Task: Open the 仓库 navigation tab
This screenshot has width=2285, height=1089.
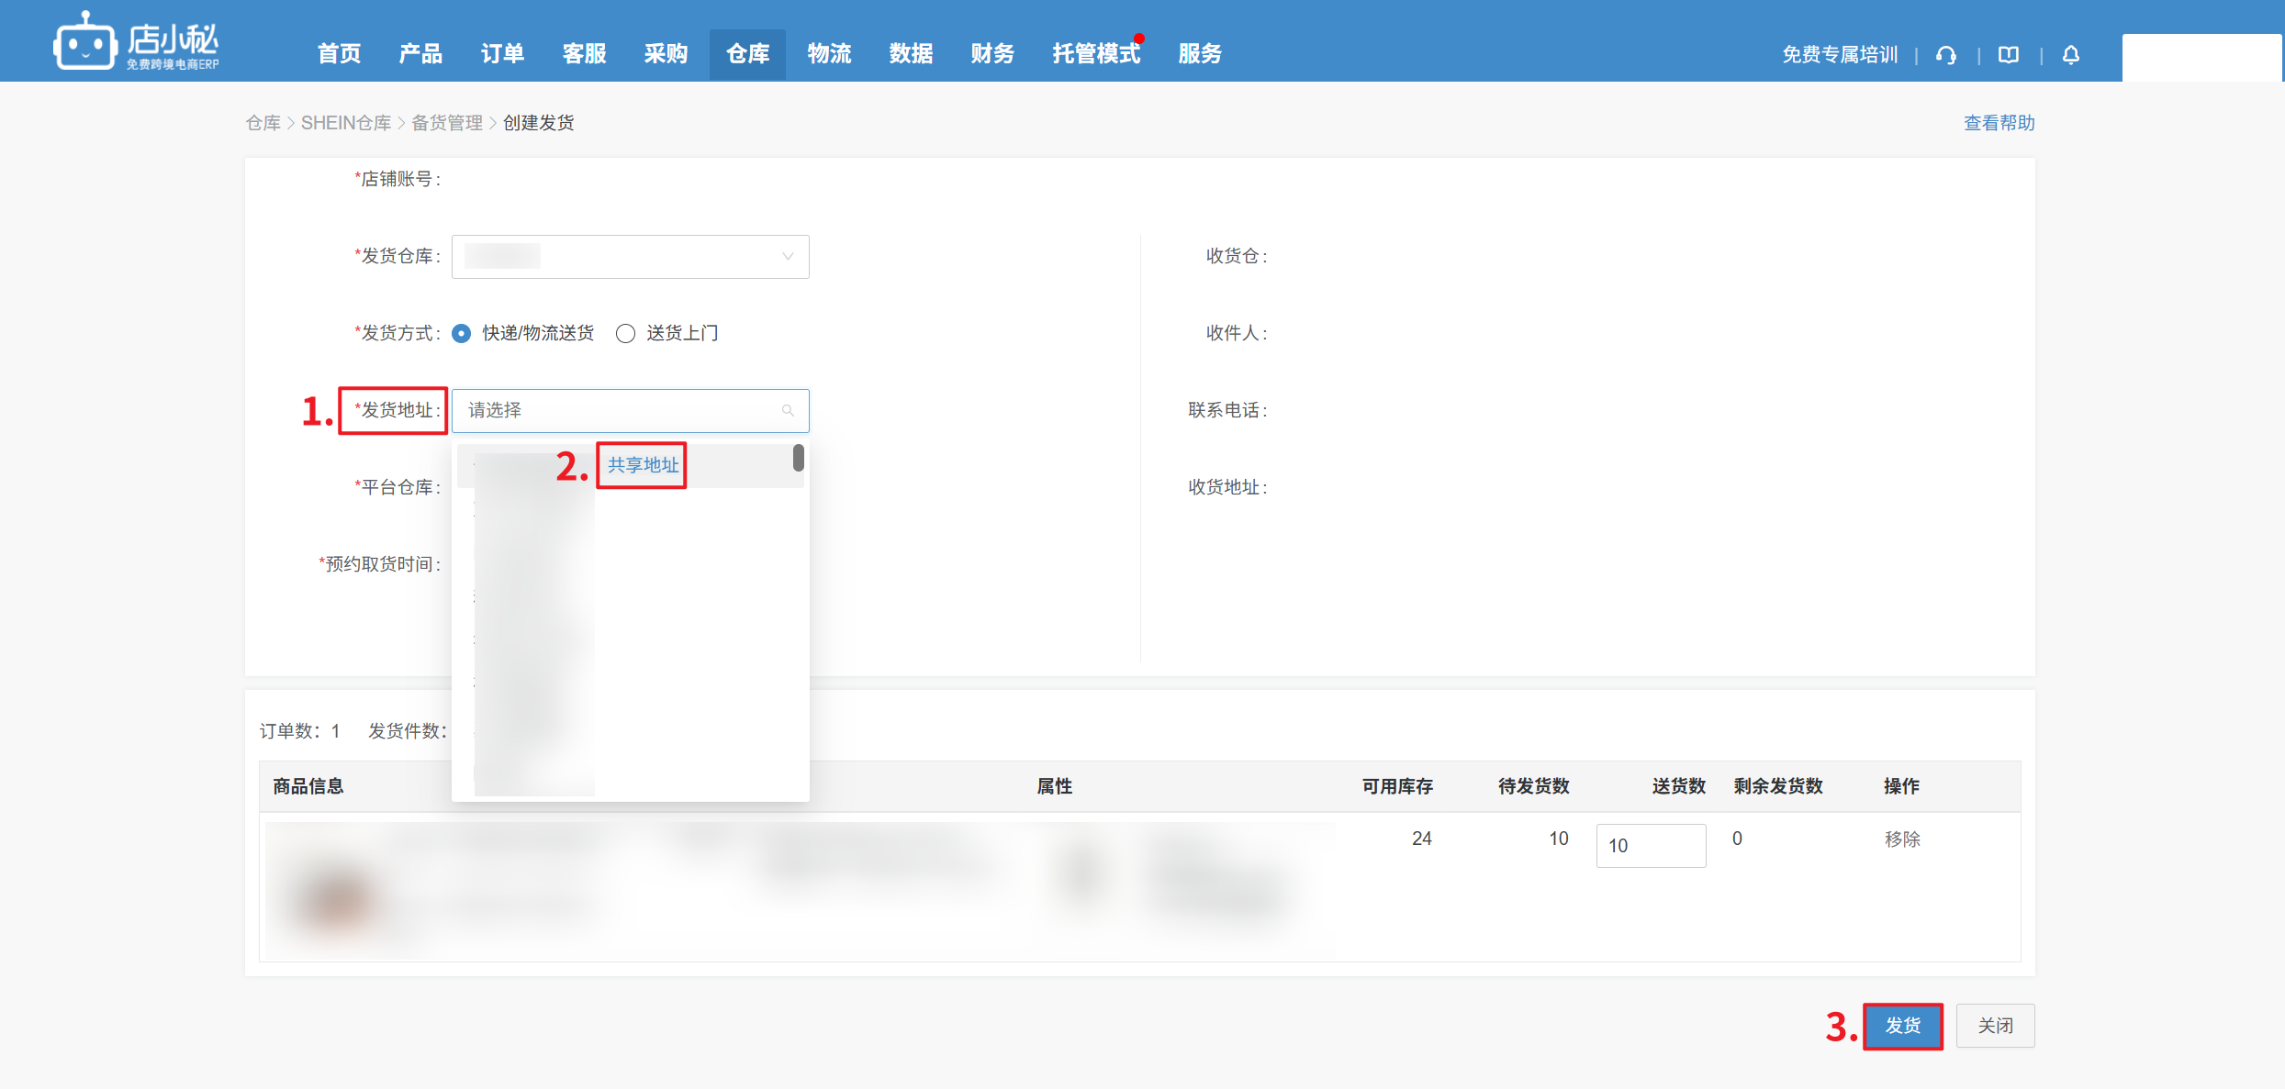Action: pyautogui.click(x=747, y=54)
